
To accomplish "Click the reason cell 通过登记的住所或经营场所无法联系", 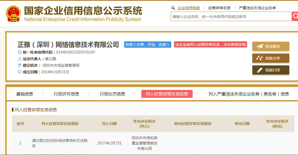I will tap(60, 143).
